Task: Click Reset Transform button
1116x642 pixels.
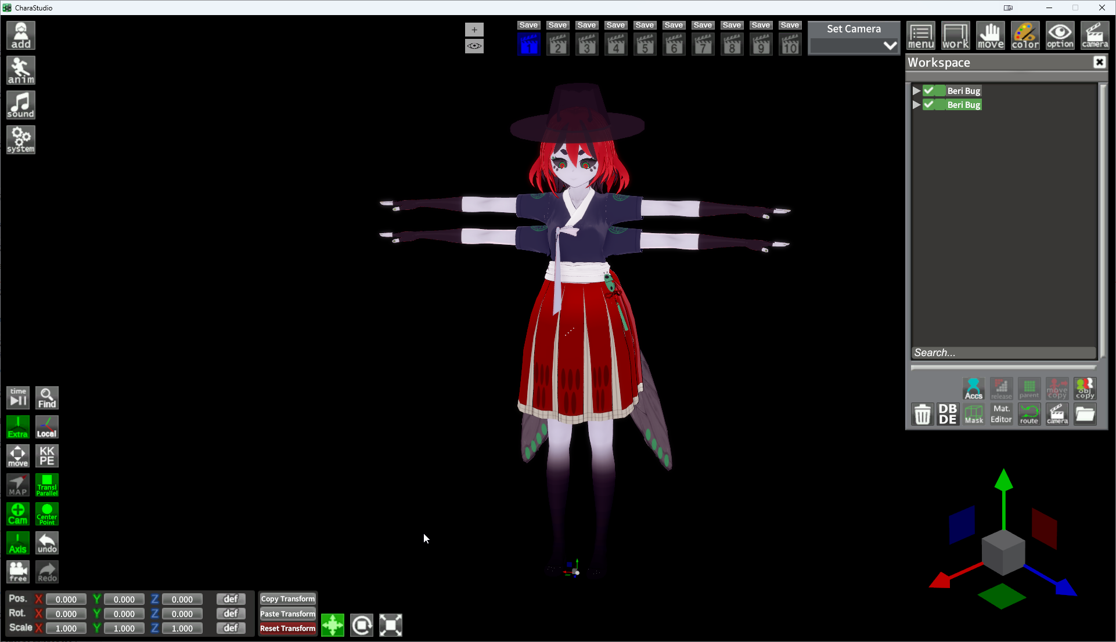Action: pos(288,628)
